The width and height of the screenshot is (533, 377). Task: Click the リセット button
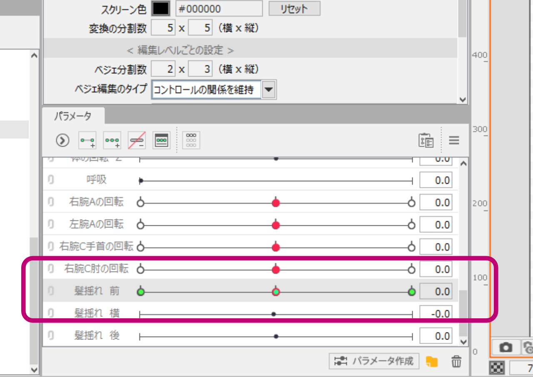click(x=294, y=9)
